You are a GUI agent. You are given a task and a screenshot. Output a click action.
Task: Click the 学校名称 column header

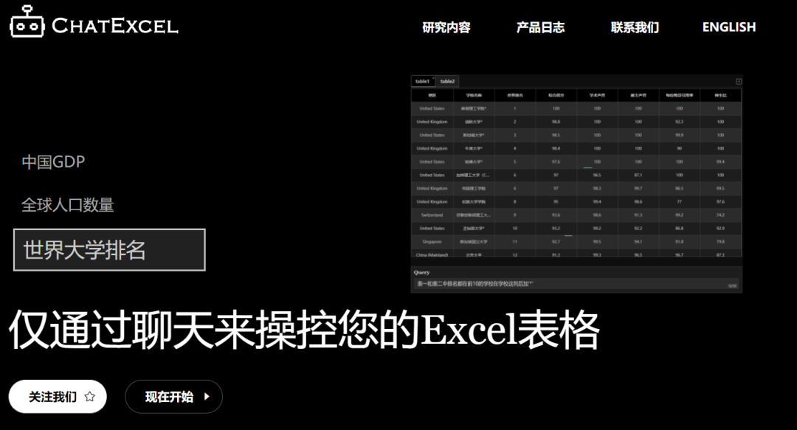click(474, 95)
